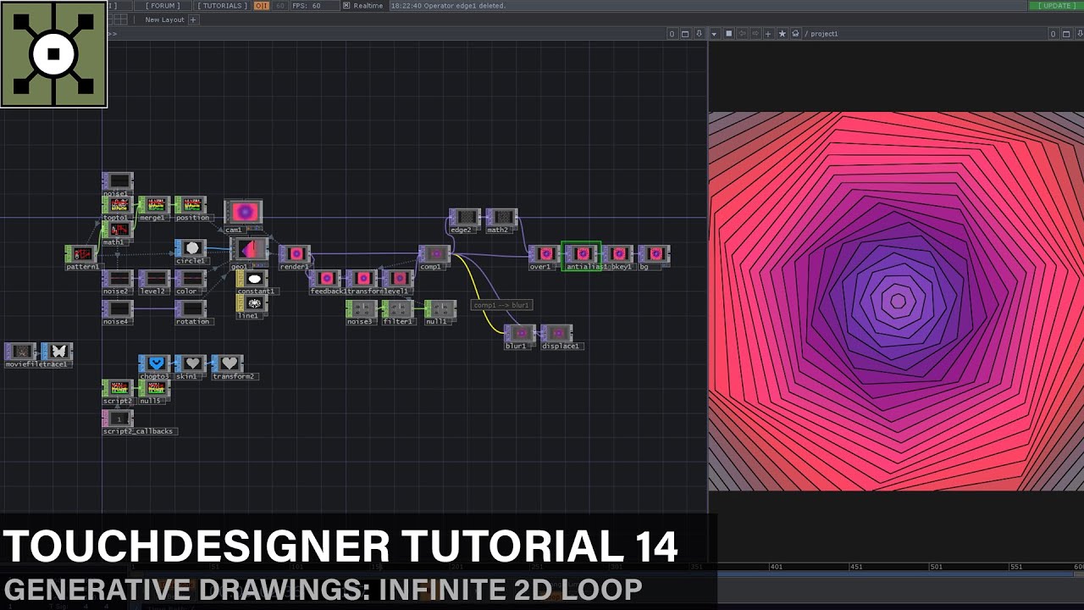
Task: Select the edge2 TOP node
Action: 465,218
